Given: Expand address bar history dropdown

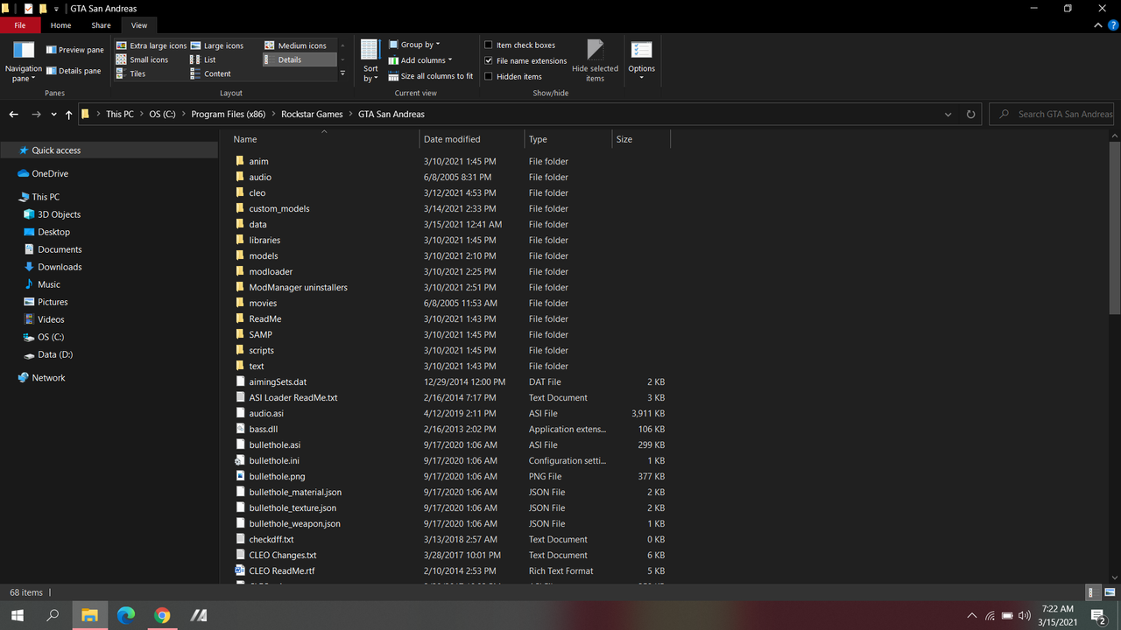Looking at the screenshot, I should pos(948,115).
